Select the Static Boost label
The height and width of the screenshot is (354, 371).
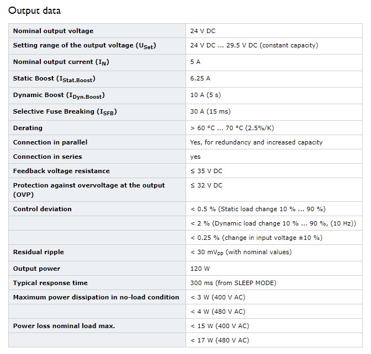[x=54, y=79]
